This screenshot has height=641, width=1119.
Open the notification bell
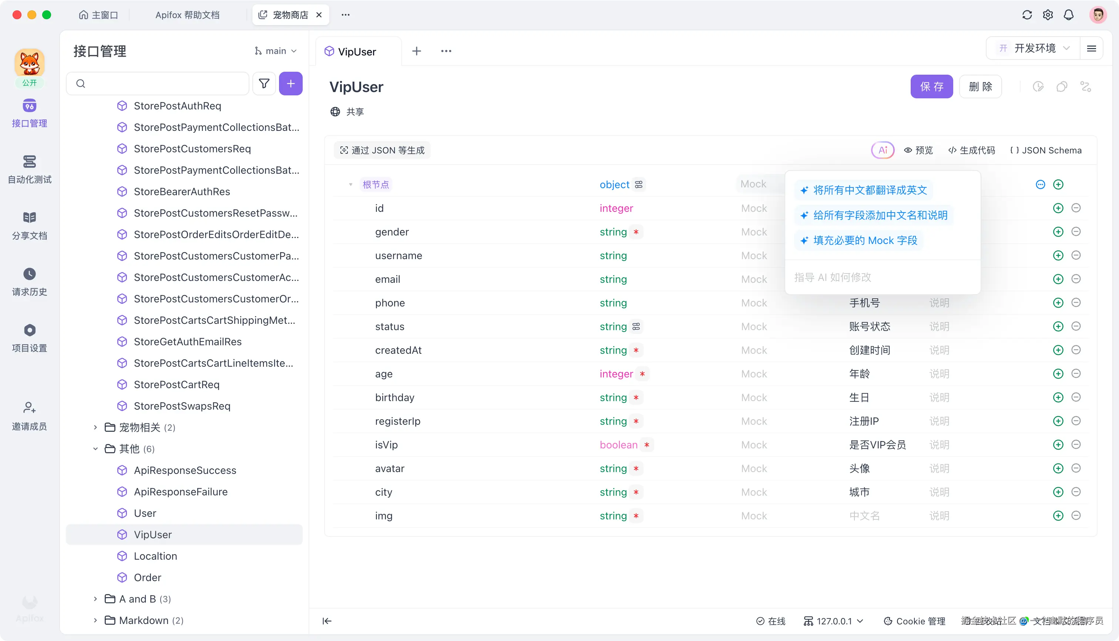click(1068, 15)
